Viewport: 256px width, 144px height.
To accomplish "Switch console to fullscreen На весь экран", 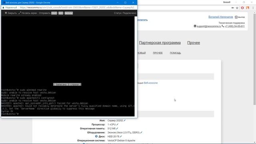I will [28, 13].
